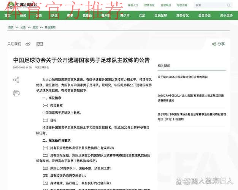
Task: Click the search magnifier icon
Action: pos(228,5)
